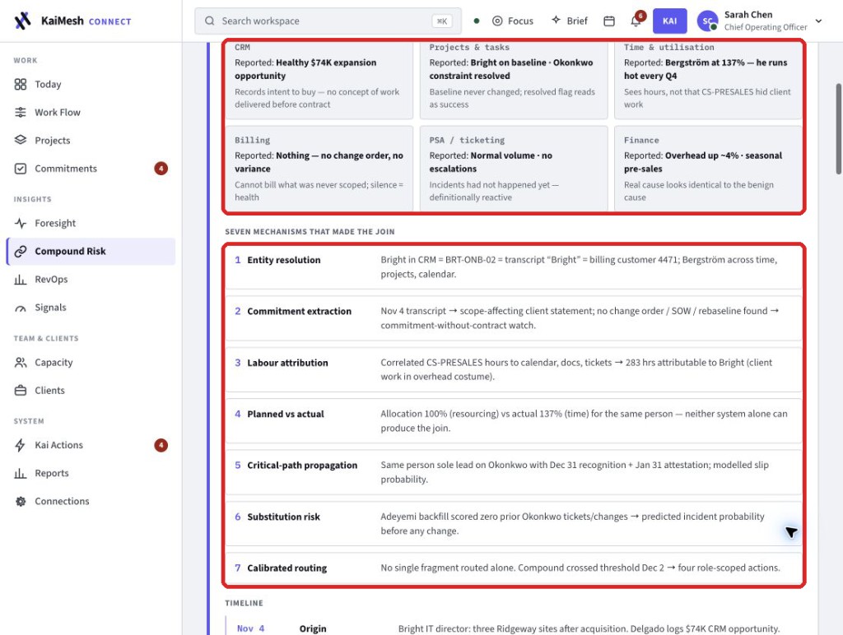Click the page vertical scrollbar thumb

[838, 129]
